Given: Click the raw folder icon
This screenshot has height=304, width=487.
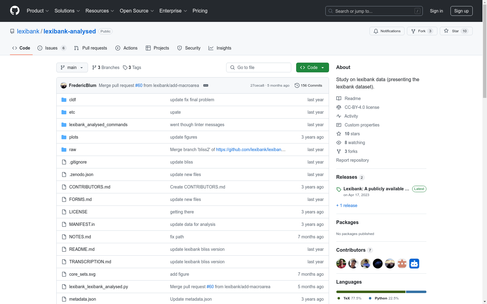Looking at the screenshot, I should tap(64, 150).
